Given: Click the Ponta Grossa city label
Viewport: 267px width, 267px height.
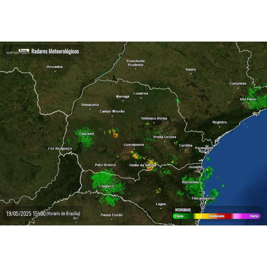Looking at the screenshot, I should 165,137.
